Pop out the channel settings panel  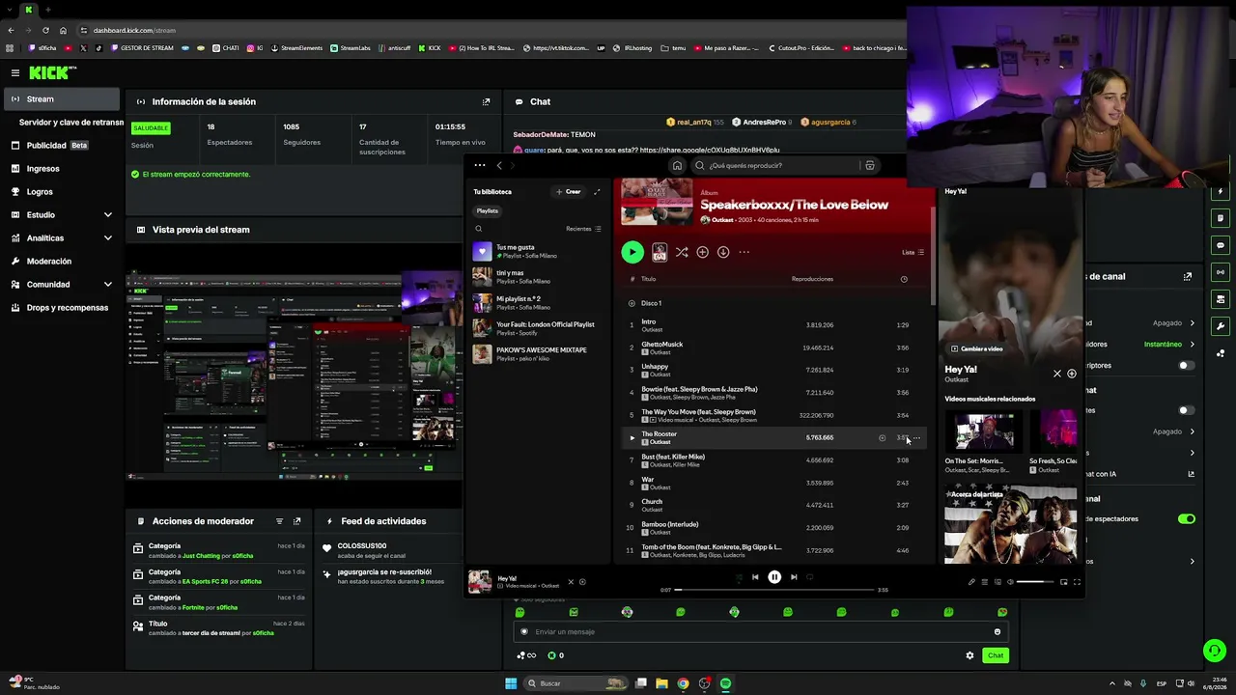point(1187,276)
